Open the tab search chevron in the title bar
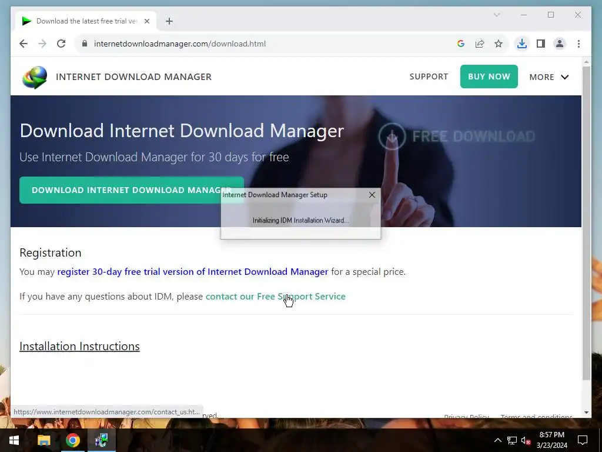The height and width of the screenshot is (452, 602). coord(496,15)
